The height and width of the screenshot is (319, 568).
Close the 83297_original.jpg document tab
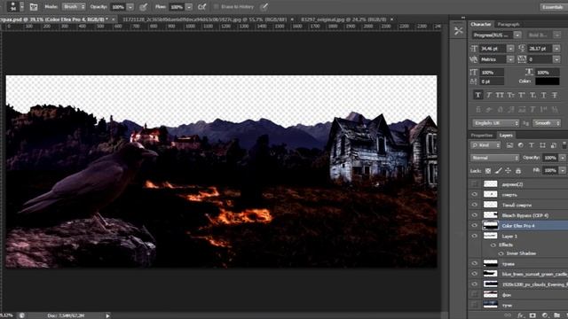coord(392,19)
